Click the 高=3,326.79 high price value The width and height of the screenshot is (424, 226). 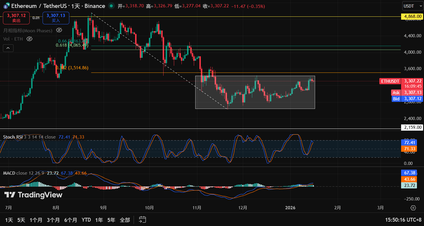(x=159, y=6)
